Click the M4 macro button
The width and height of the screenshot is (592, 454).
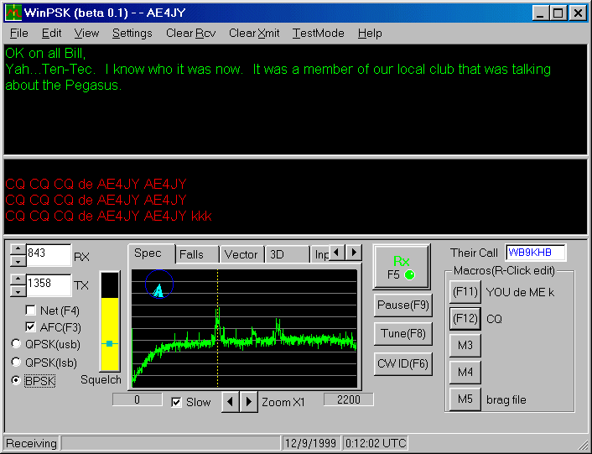pos(465,372)
